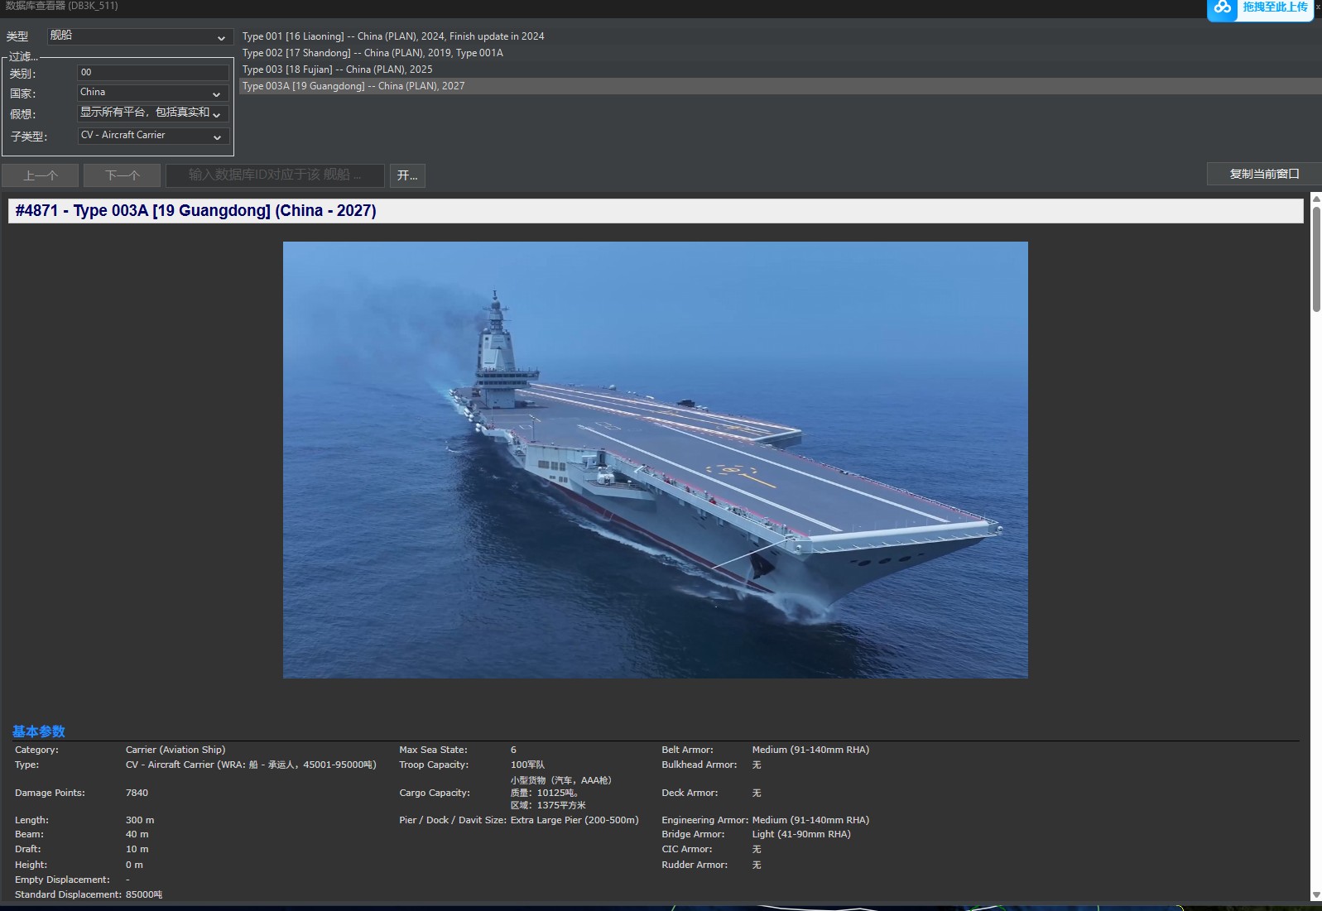Open the 子类型 CV - Aircraft Carrier dropdown
The image size is (1322, 911).
point(152,136)
